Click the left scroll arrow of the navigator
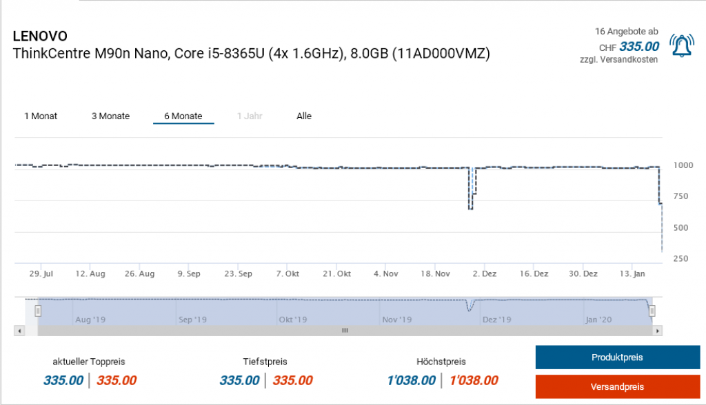This screenshot has width=706, height=405. click(x=19, y=331)
